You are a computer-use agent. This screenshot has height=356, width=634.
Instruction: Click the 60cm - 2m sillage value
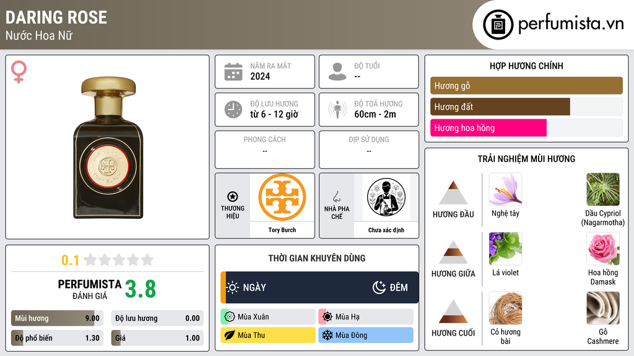pos(375,114)
